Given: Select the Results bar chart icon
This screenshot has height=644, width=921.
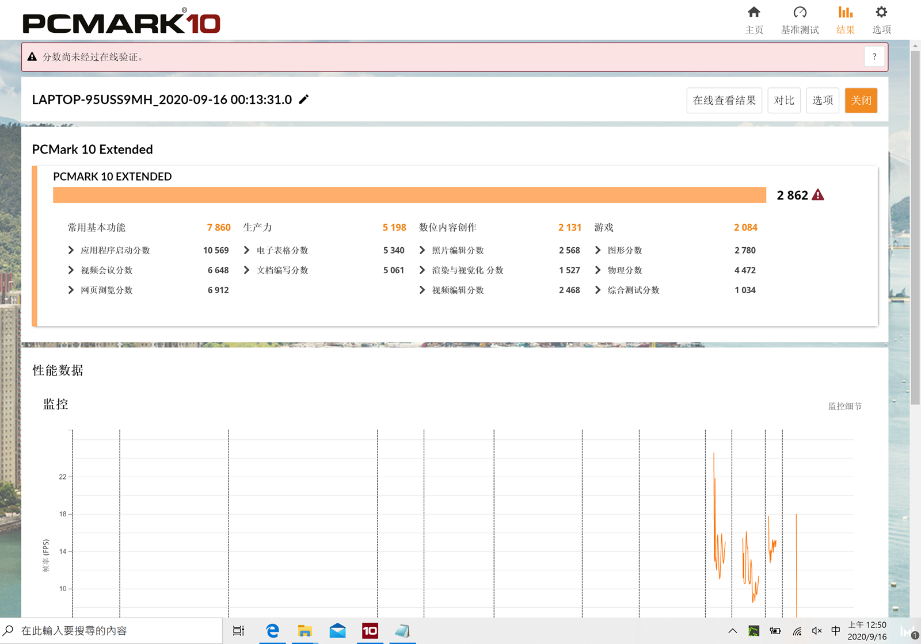Looking at the screenshot, I should (845, 13).
